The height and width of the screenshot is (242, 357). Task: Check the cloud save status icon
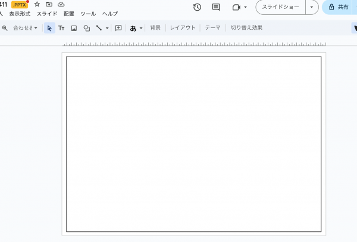61,4
